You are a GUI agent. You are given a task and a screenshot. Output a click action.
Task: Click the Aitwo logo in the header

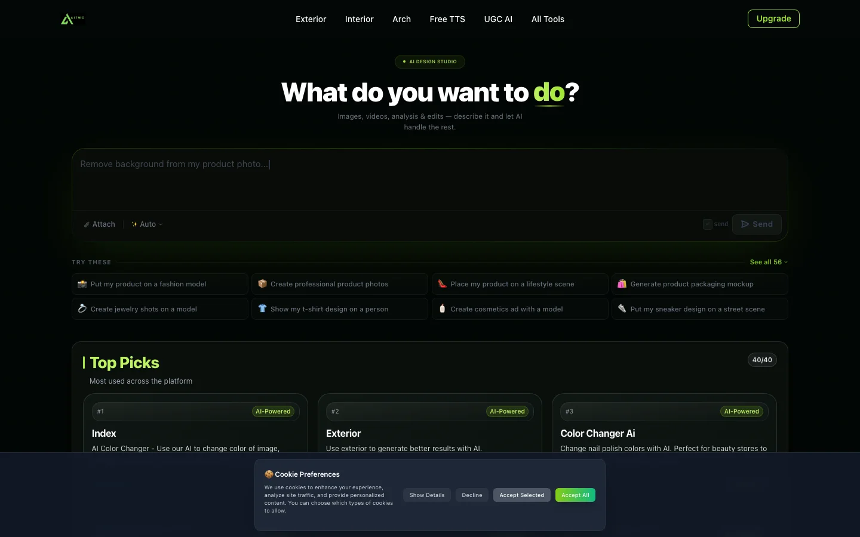coord(72,19)
